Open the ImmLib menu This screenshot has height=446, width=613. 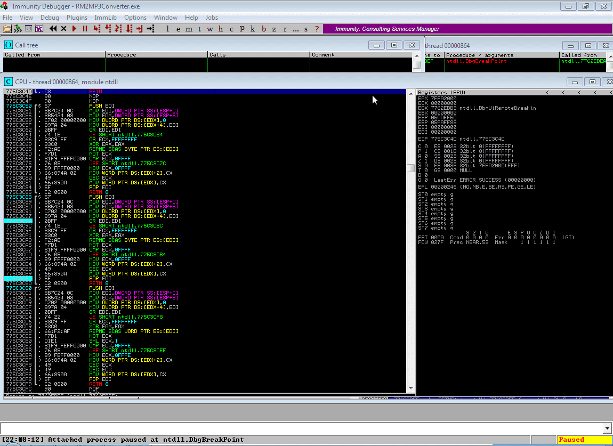[105, 18]
